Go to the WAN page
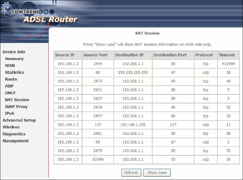243x180 pixels. (10, 66)
